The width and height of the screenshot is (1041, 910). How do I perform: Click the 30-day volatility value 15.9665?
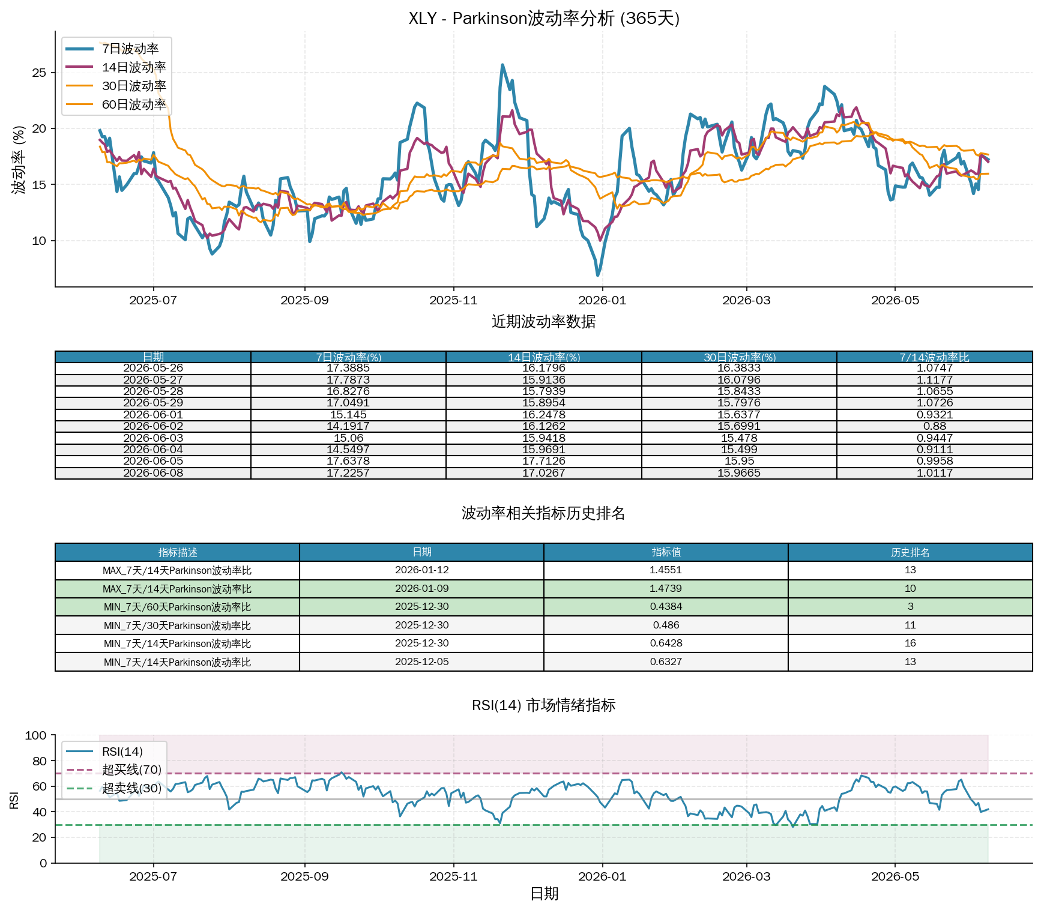(x=740, y=473)
